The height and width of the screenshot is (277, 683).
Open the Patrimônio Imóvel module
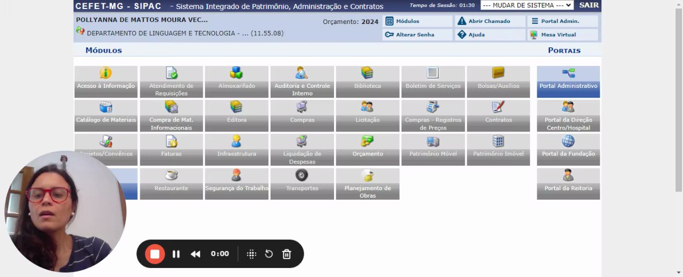[498, 150]
